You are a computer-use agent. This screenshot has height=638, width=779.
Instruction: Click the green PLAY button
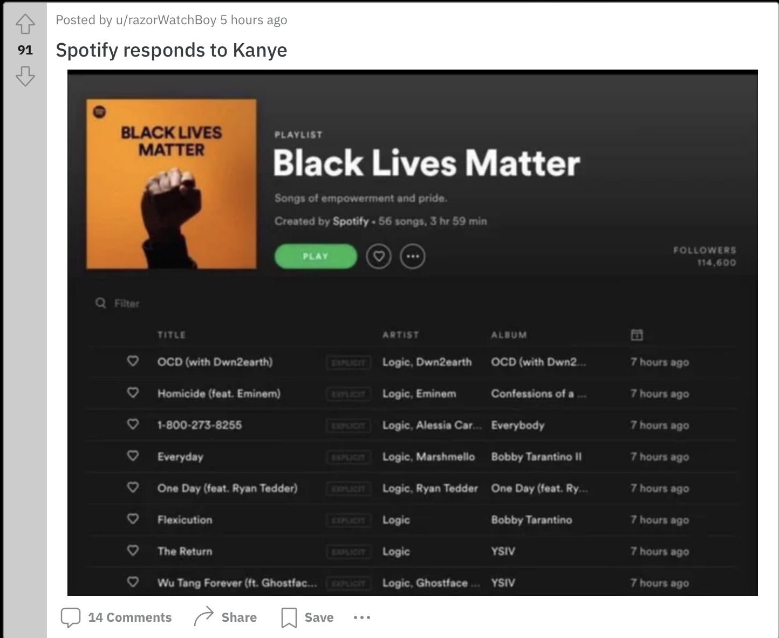pos(316,256)
